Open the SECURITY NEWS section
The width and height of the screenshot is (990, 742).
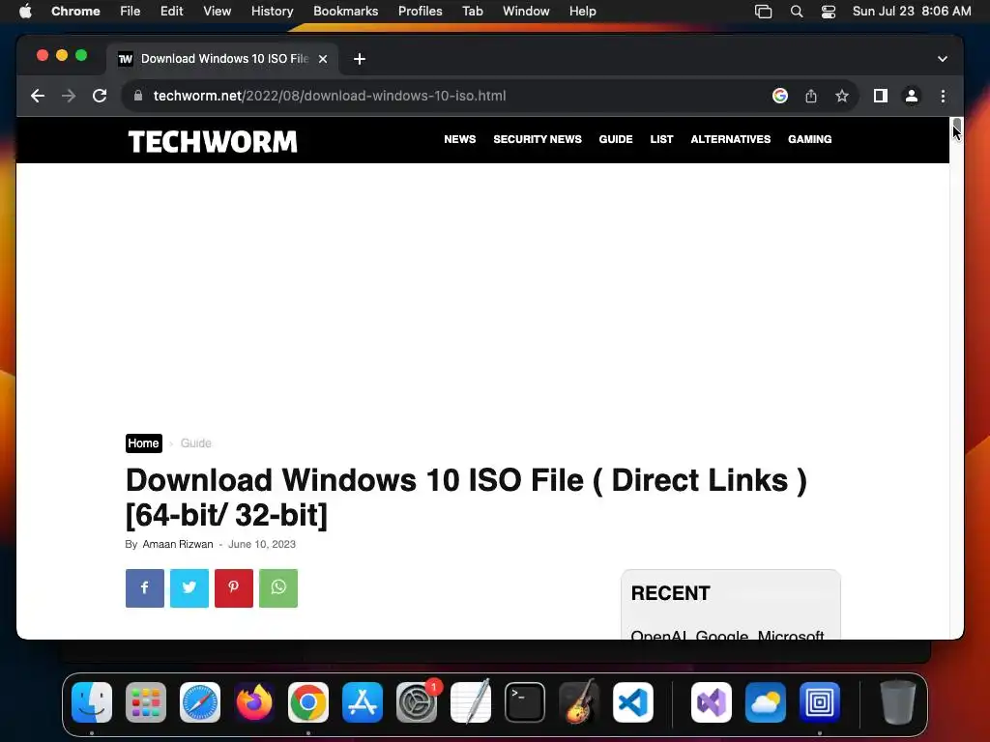click(538, 139)
